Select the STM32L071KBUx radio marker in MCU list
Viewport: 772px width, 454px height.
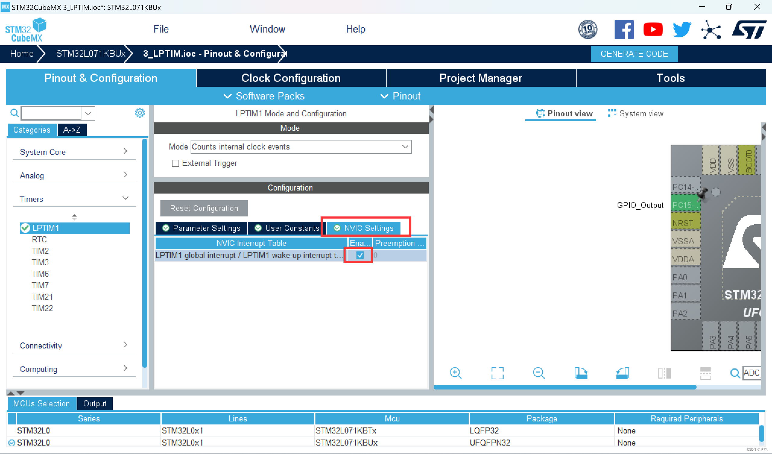(12, 442)
